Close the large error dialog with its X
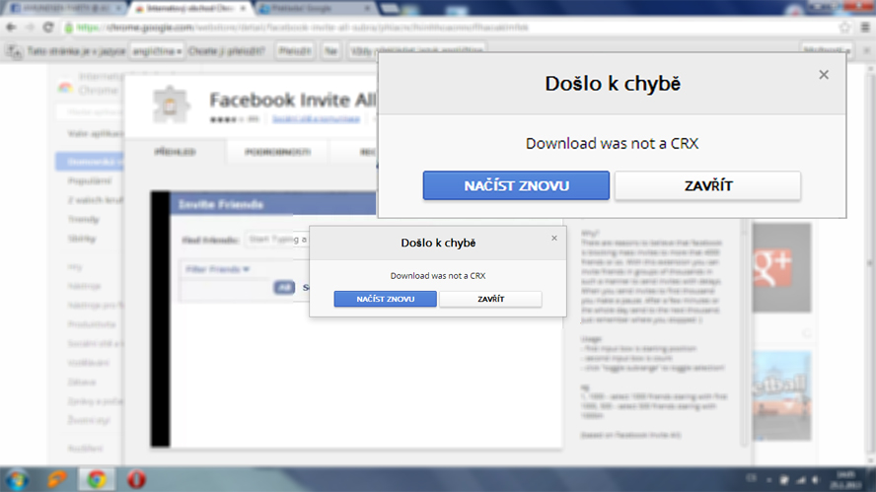This screenshot has height=492, width=876. [x=824, y=75]
